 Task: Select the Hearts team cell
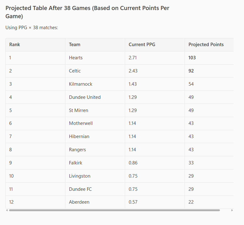(x=76, y=58)
